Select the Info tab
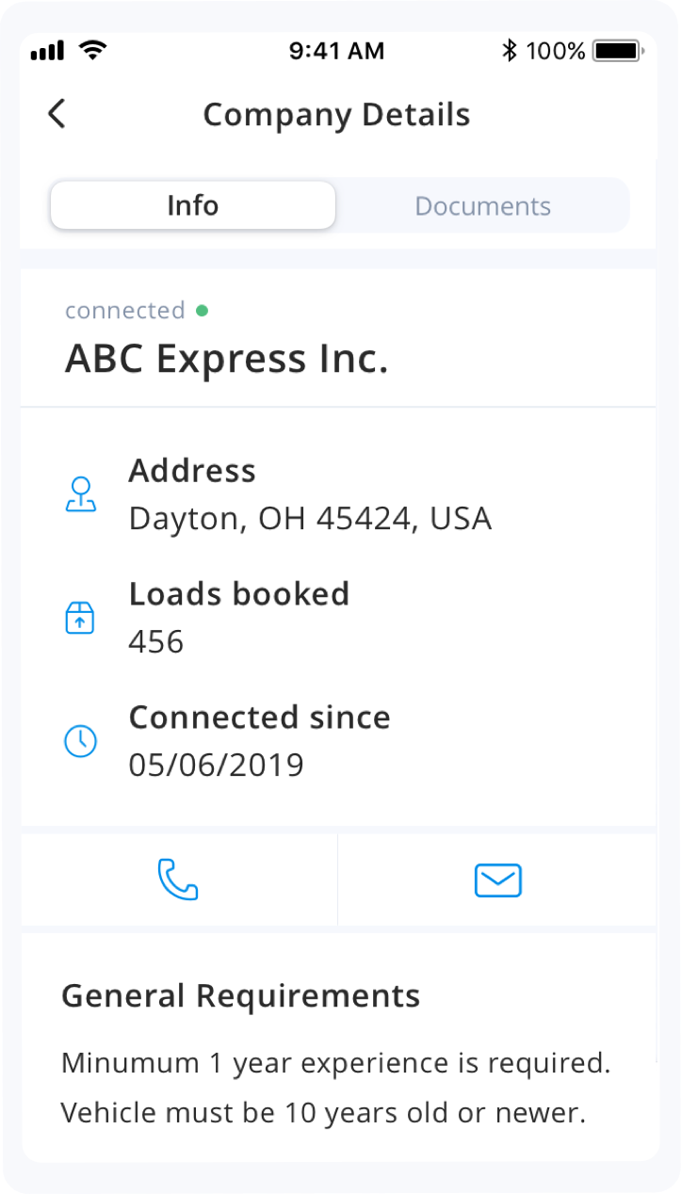Screen dimensions: 682x1194 (193, 205)
